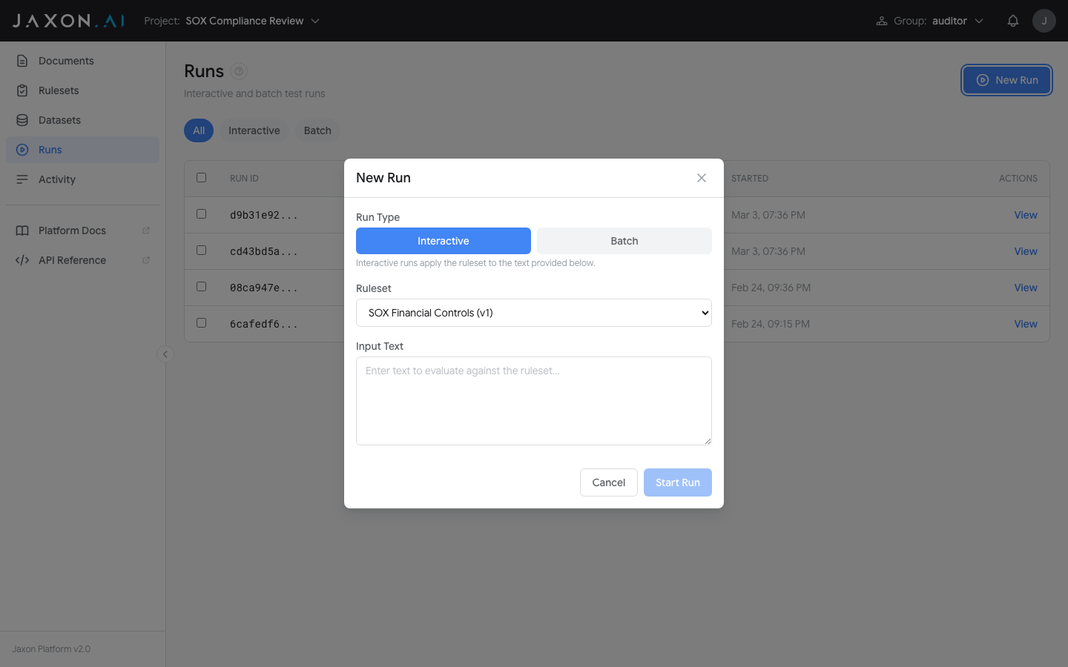The width and height of the screenshot is (1068, 667).
Task: Select the Interactive filter pill
Action: pyautogui.click(x=254, y=130)
